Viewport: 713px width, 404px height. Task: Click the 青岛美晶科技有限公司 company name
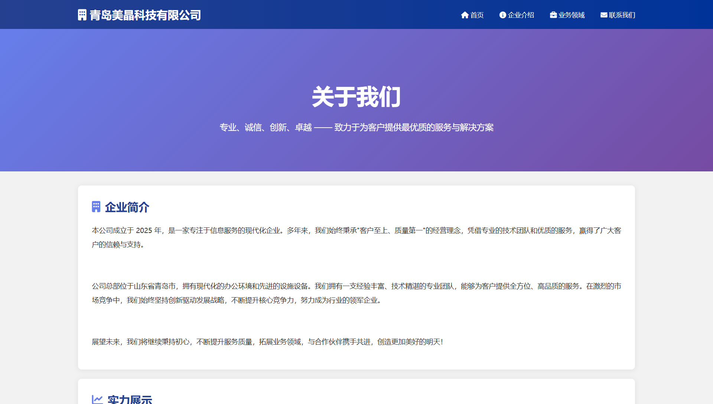click(x=145, y=15)
